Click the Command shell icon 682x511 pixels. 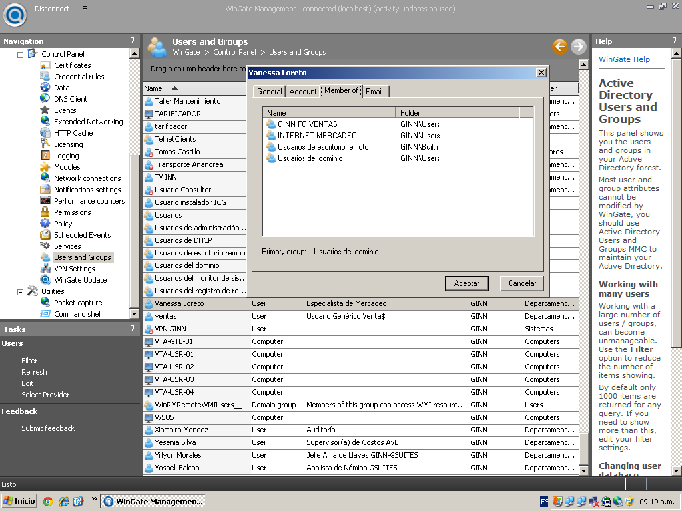(45, 314)
